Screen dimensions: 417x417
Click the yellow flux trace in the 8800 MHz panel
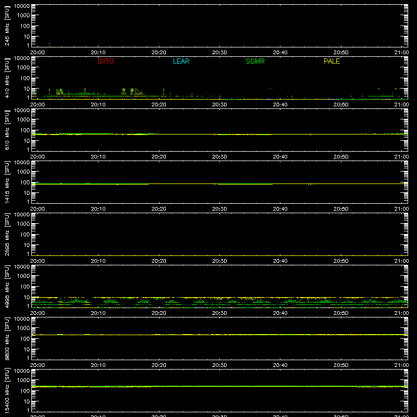[219, 335]
